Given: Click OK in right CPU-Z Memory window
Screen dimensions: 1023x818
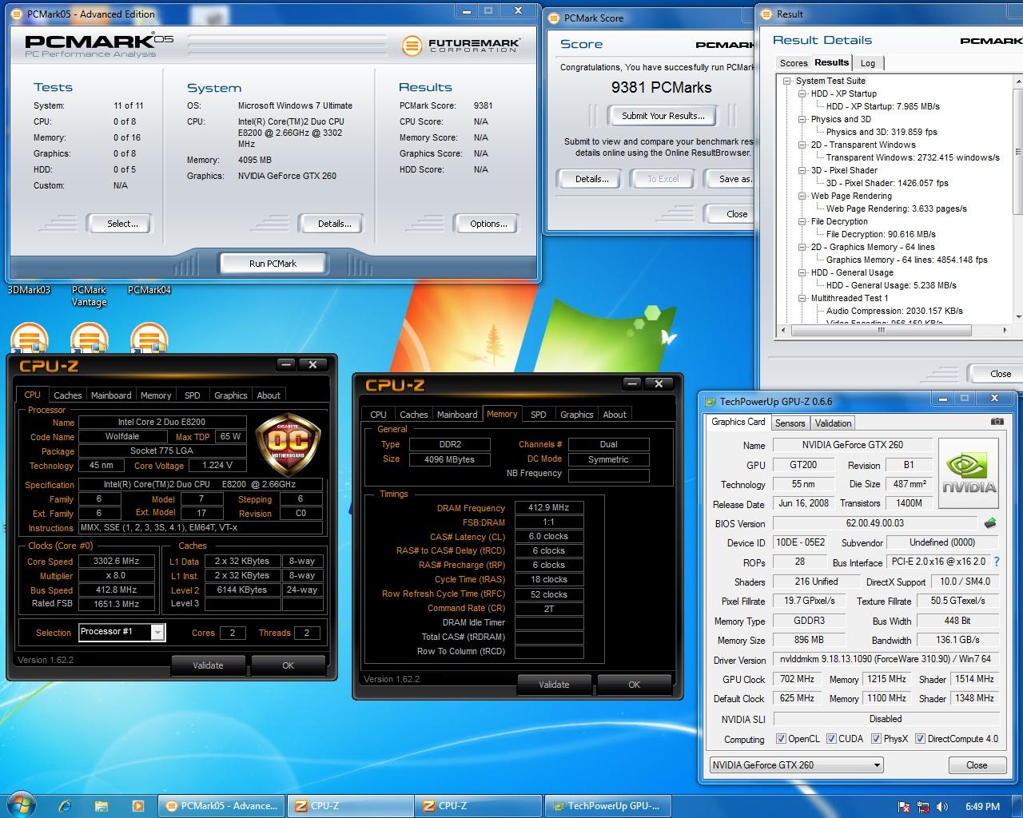Looking at the screenshot, I should pyautogui.click(x=634, y=684).
